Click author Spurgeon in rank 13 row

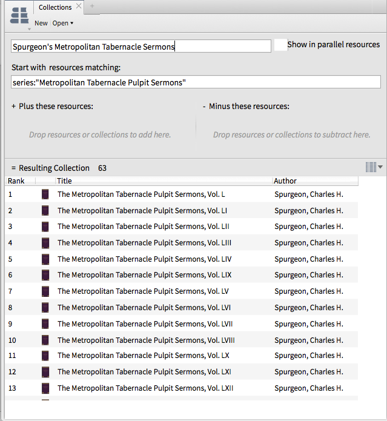click(309, 388)
